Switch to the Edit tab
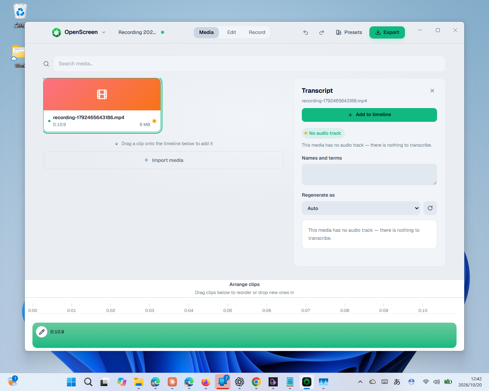The width and height of the screenshot is (489, 391). pyautogui.click(x=232, y=32)
